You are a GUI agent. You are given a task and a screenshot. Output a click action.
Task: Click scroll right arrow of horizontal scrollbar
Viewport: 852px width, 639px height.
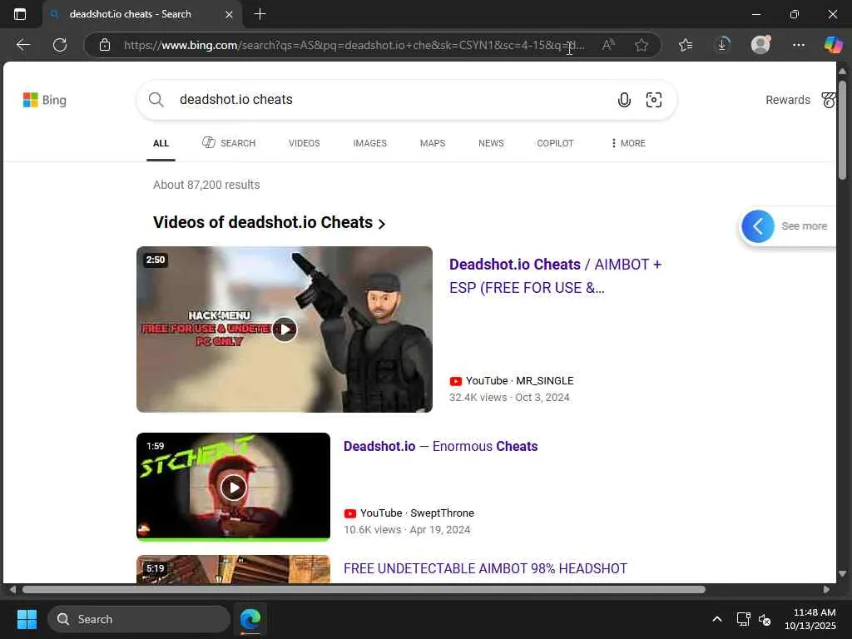pyautogui.click(x=826, y=590)
